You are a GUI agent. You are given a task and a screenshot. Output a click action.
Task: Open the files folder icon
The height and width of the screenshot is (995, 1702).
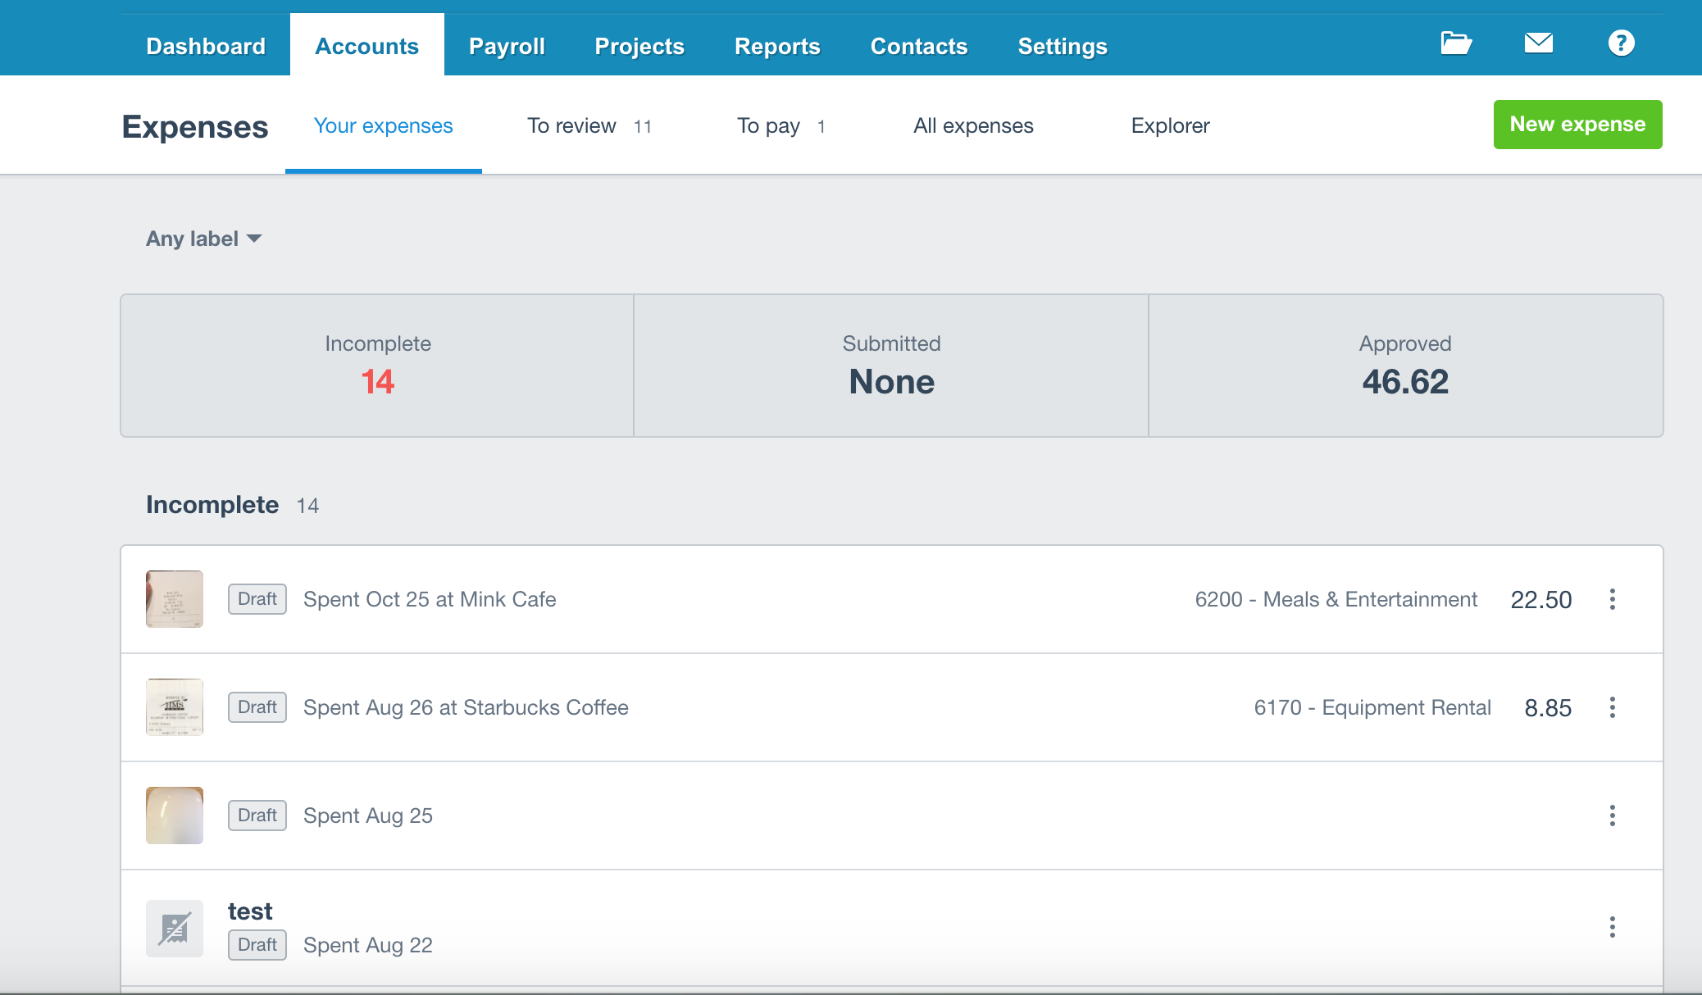tap(1456, 43)
